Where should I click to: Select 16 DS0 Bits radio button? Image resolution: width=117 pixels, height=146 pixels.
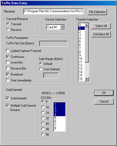tap(43, 107)
